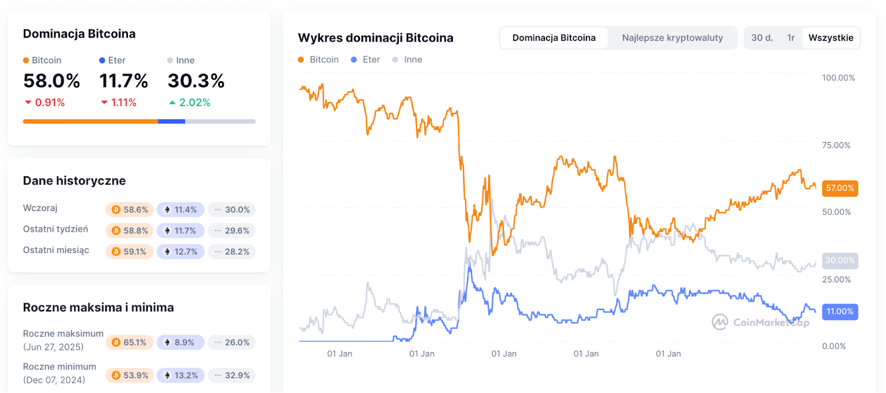886x393 pixels.
Task: Select the 30 d. time range
Action: point(762,38)
